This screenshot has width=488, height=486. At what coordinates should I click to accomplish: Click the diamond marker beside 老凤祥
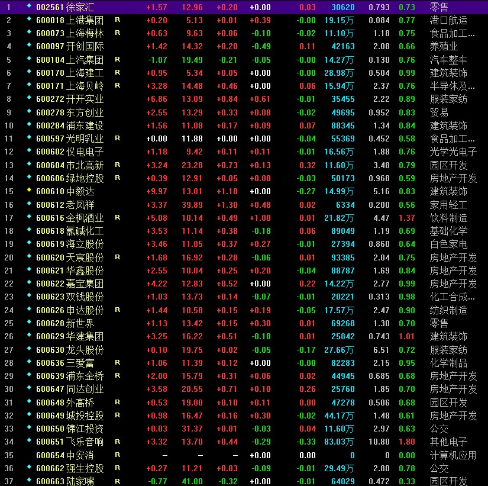point(28,204)
